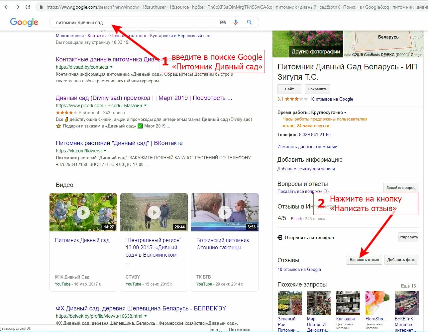Viewport: 428px width, 332px height.
Task: Play the Воткинский питомник 3:53 video
Action: click(225, 212)
